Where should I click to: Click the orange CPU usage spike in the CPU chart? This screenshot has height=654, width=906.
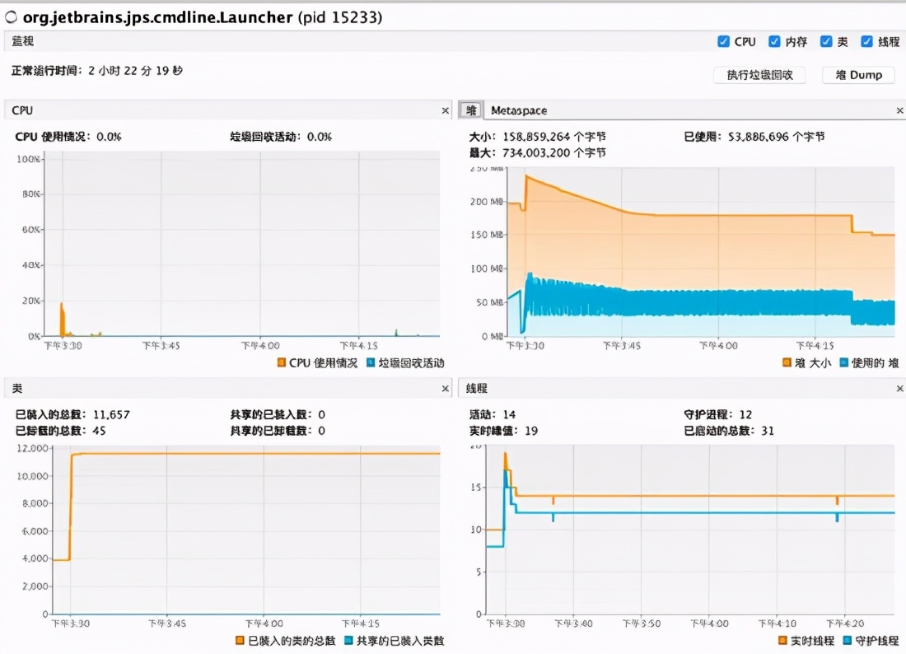(63, 320)
